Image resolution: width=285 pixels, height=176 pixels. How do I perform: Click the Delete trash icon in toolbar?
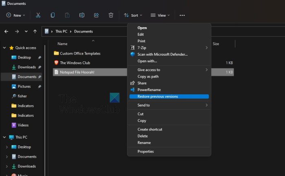pos(111,15)
